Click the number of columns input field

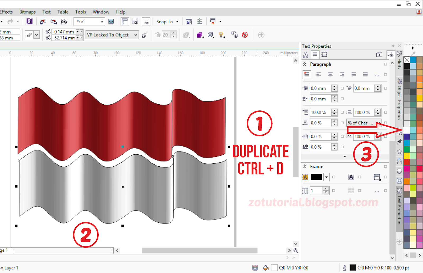(316, 190)
